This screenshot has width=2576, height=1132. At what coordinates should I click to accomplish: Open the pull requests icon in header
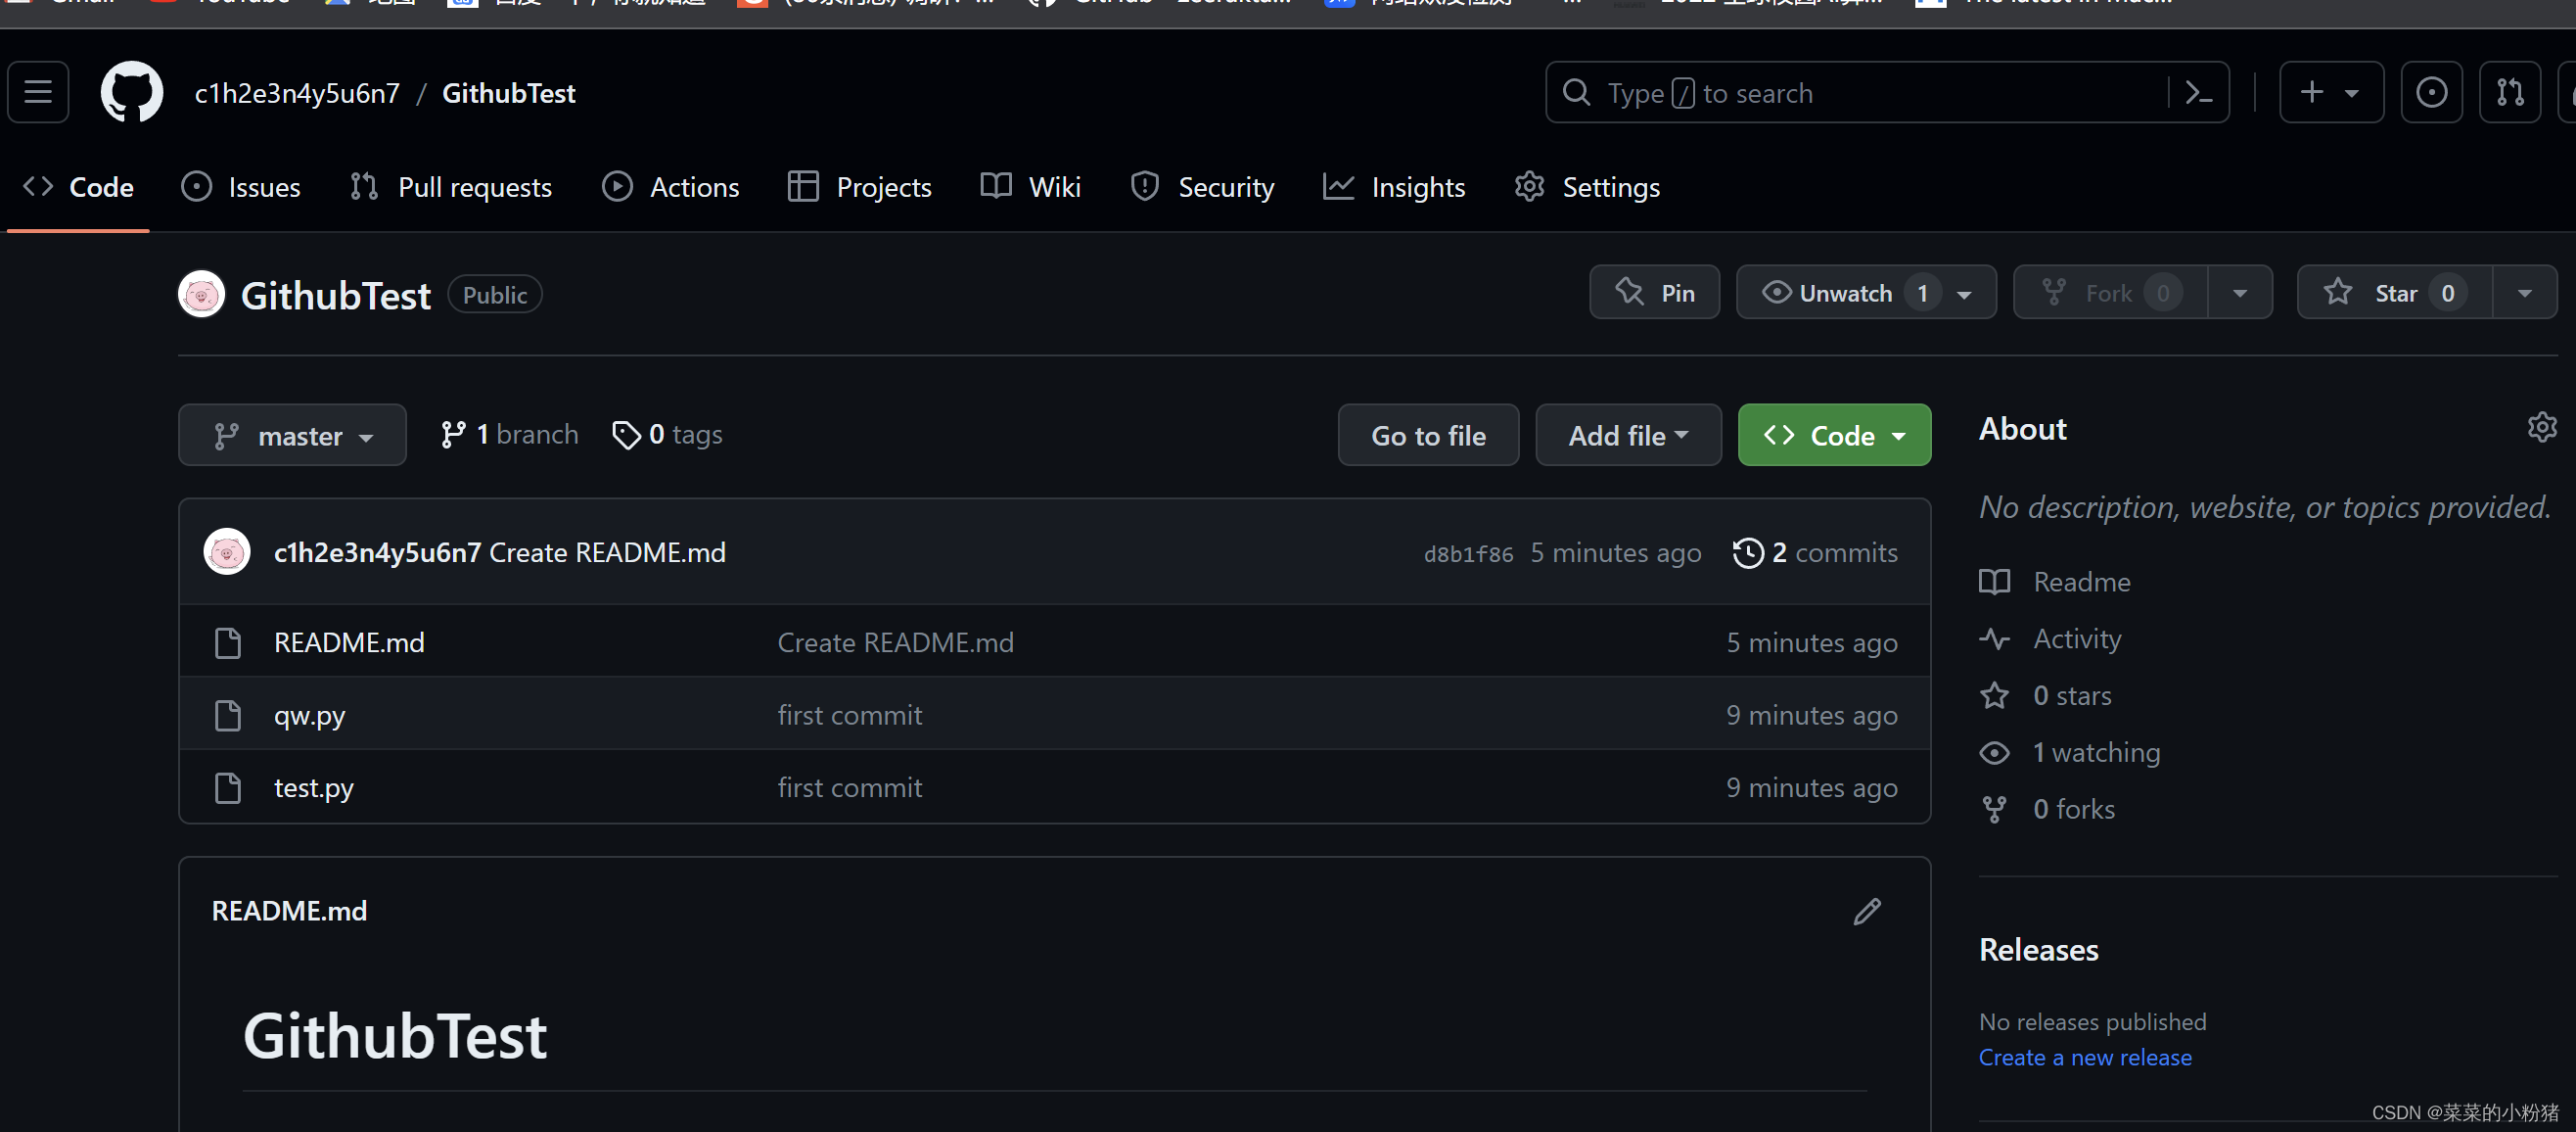click(2509, 93)
